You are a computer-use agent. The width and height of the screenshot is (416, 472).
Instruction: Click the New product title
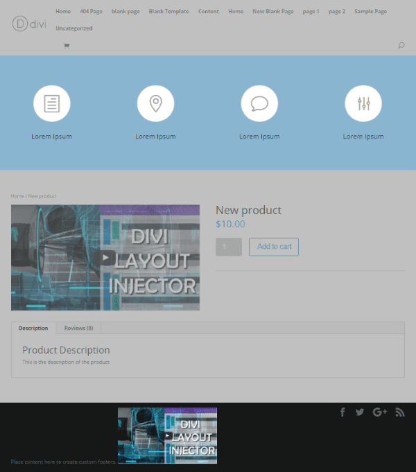248,210
